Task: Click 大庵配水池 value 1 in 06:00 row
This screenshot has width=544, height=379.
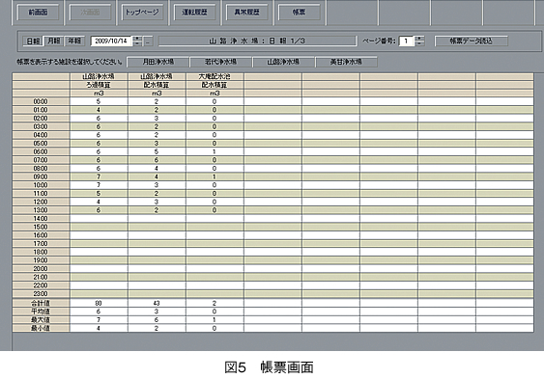Action: (215, 151)
